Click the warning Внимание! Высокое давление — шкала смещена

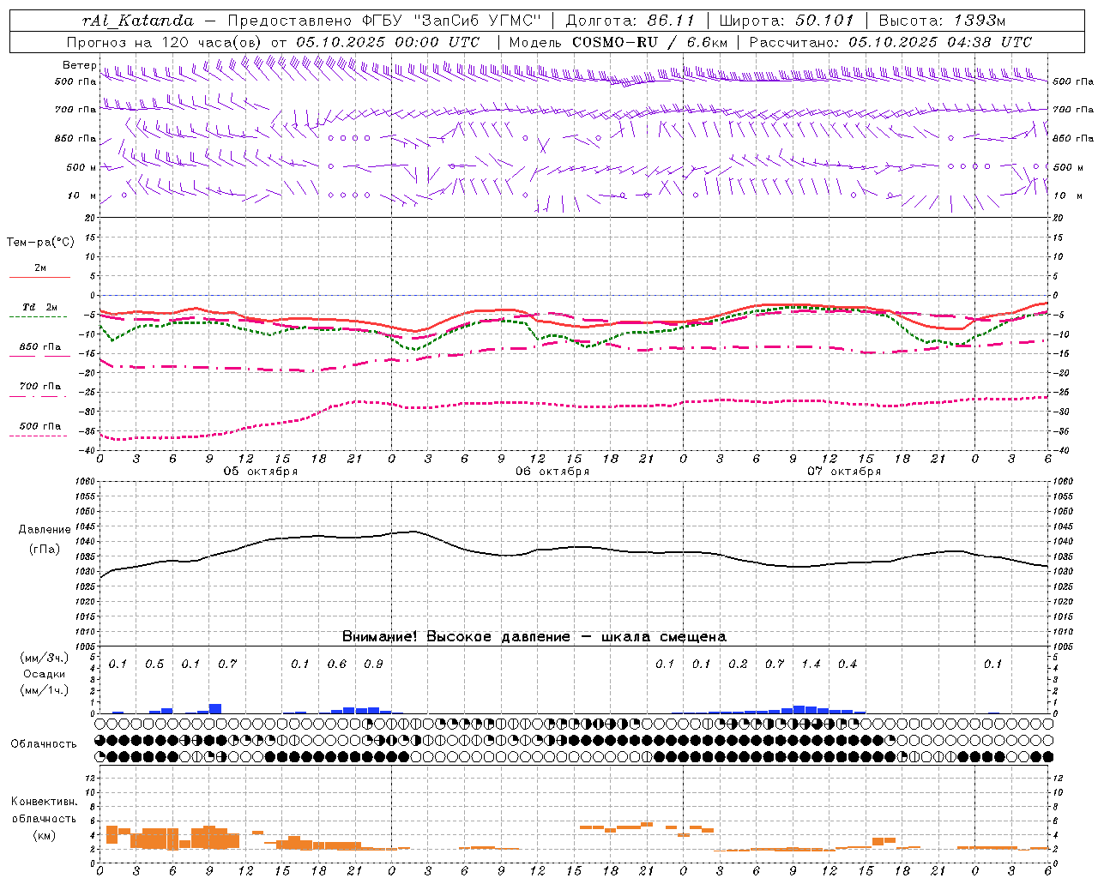click(x=534, y=637)
